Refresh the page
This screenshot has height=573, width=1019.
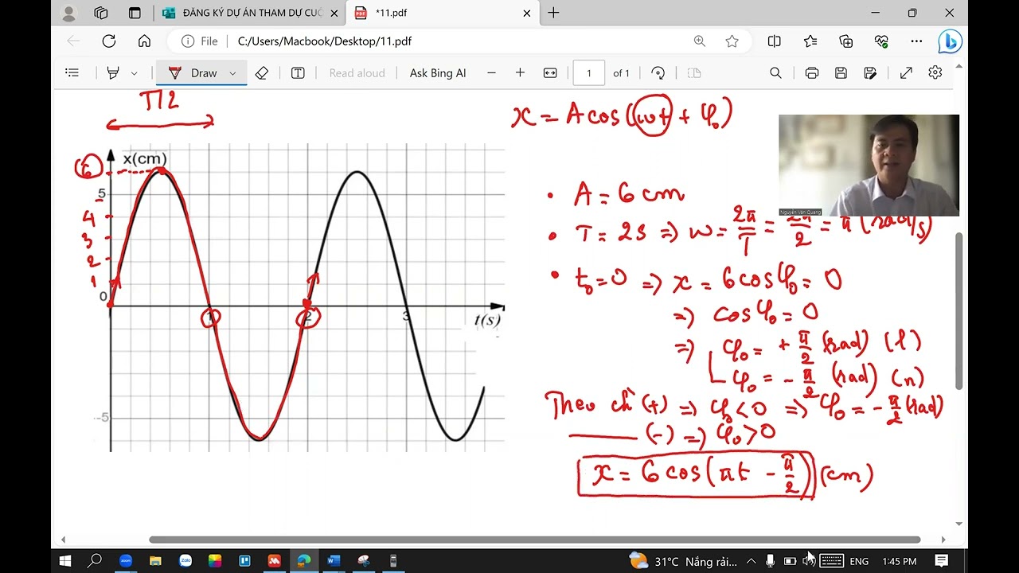[109, 41]
